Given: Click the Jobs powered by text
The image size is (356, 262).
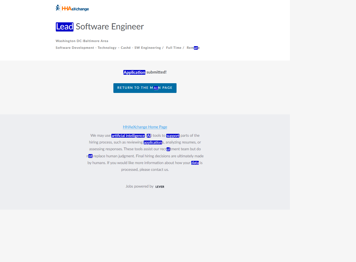Looking at the screenshot, I should (x=140, y=186).
